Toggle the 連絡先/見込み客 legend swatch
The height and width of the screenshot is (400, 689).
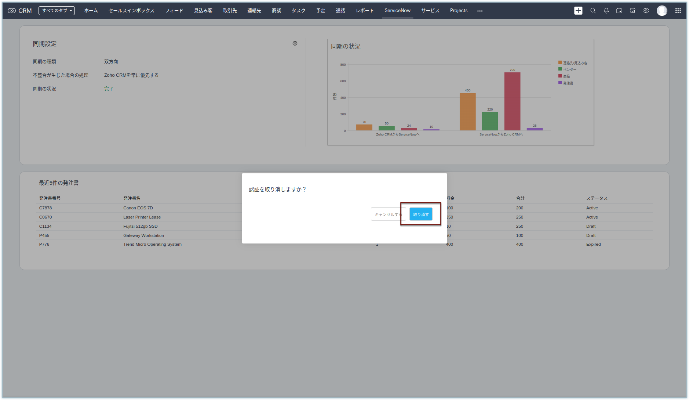[x=560, y=62]
